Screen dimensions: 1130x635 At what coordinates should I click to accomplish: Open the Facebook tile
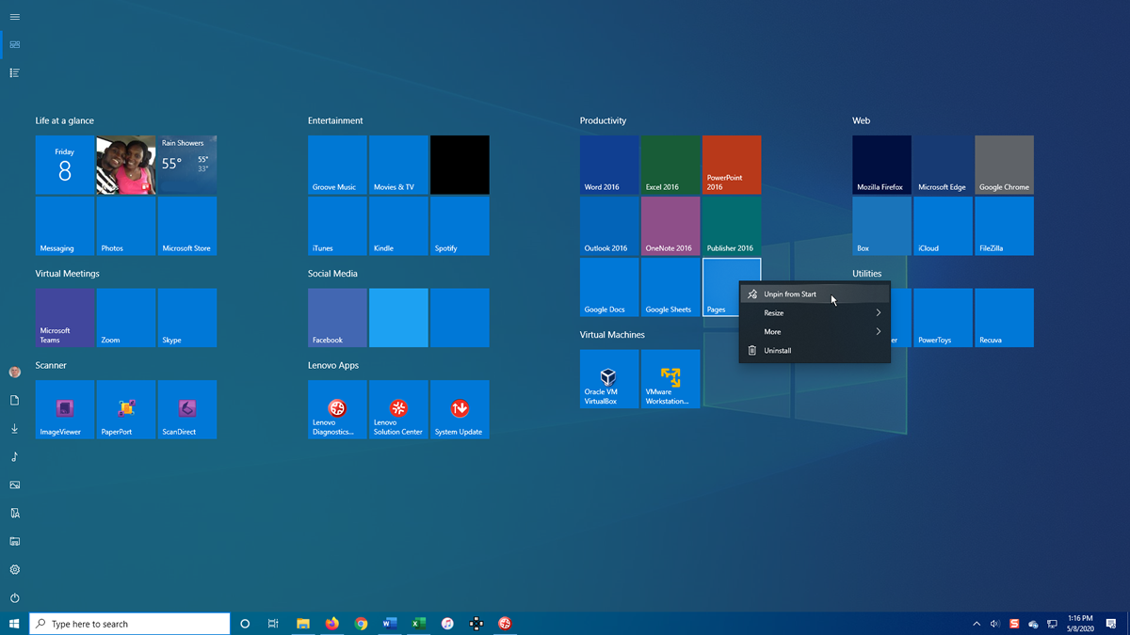[x=337, y=318]
